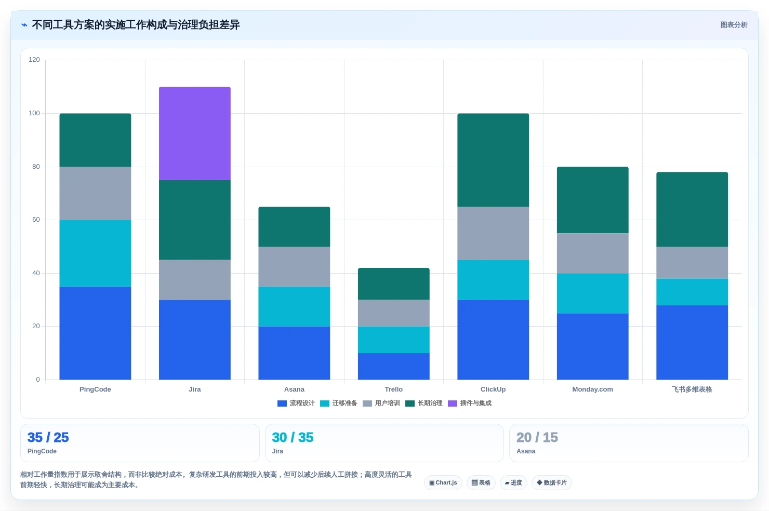Click the 100 y-axis tick value
The height and width of the screenshot is (511, 769).
pos(34,113)
